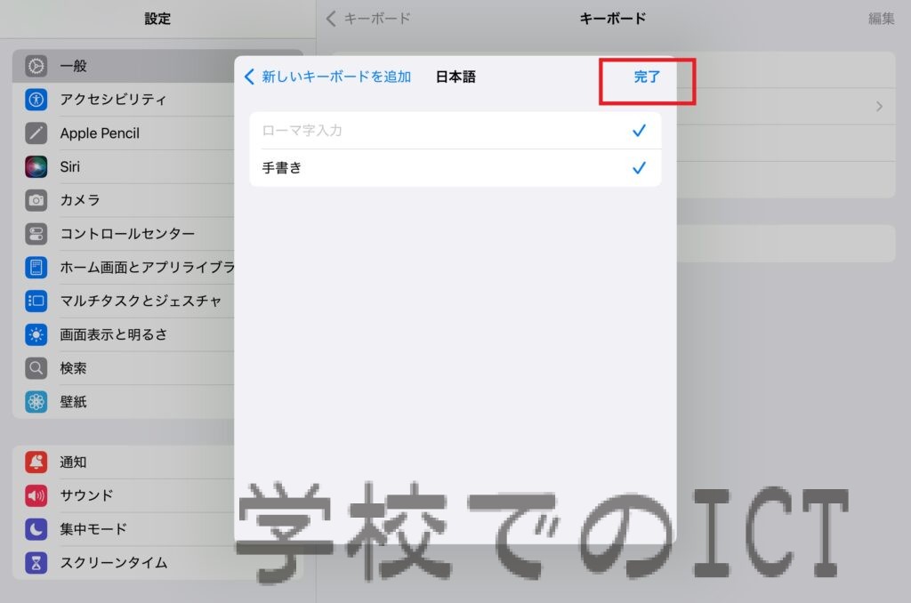
Task: Tap 編集 in the keyboard screen
Action: (881, 19)
